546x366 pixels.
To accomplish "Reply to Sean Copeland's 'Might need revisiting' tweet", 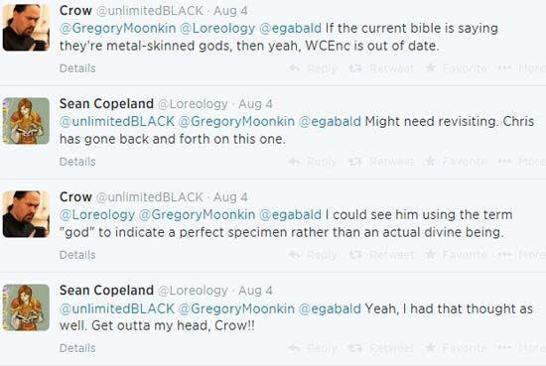I will 313,162.
